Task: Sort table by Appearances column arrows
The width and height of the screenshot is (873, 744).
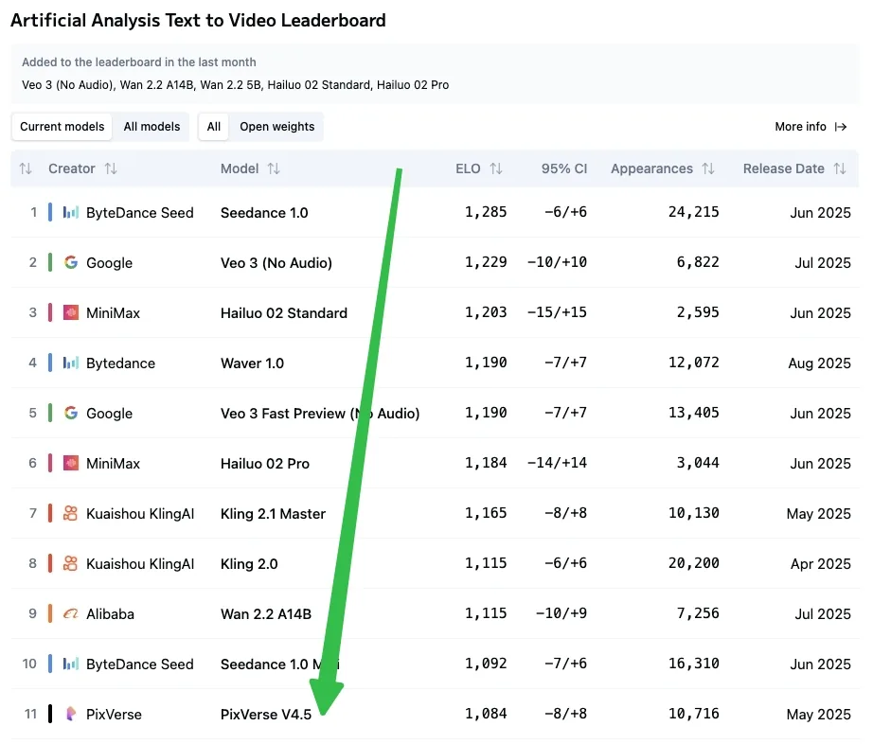Action: click(708, 168)
